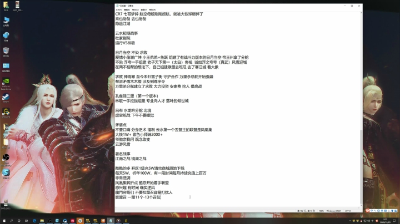Screen dimensions: 400x224
Task: Click the taskbar Search magnifier icon
Action: point(12,221)
